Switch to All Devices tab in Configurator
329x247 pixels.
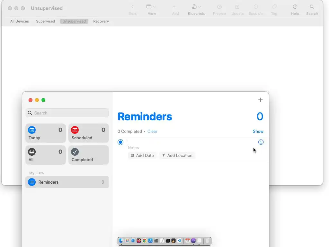(20, 21)
